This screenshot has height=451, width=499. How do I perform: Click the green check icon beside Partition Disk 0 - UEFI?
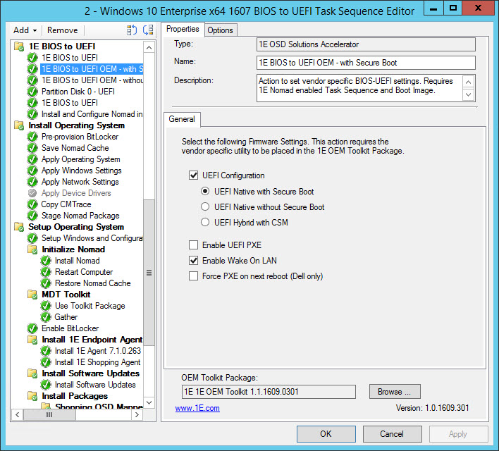(32, 92)
